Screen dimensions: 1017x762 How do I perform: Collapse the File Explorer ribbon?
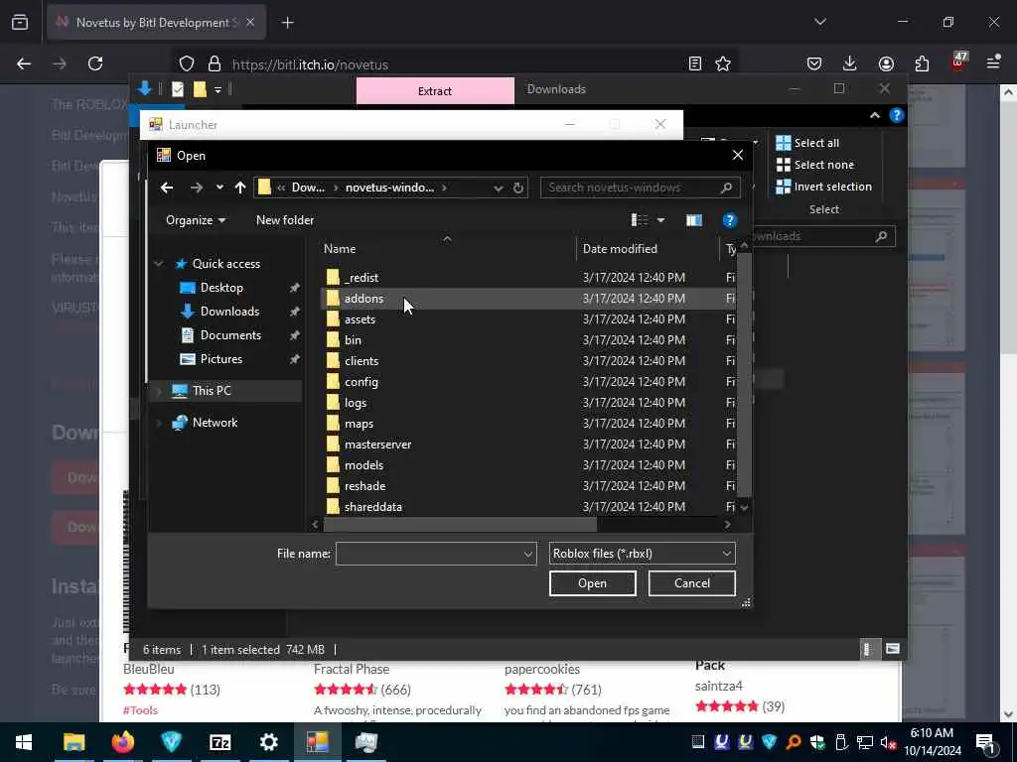[x=874, y=116]
